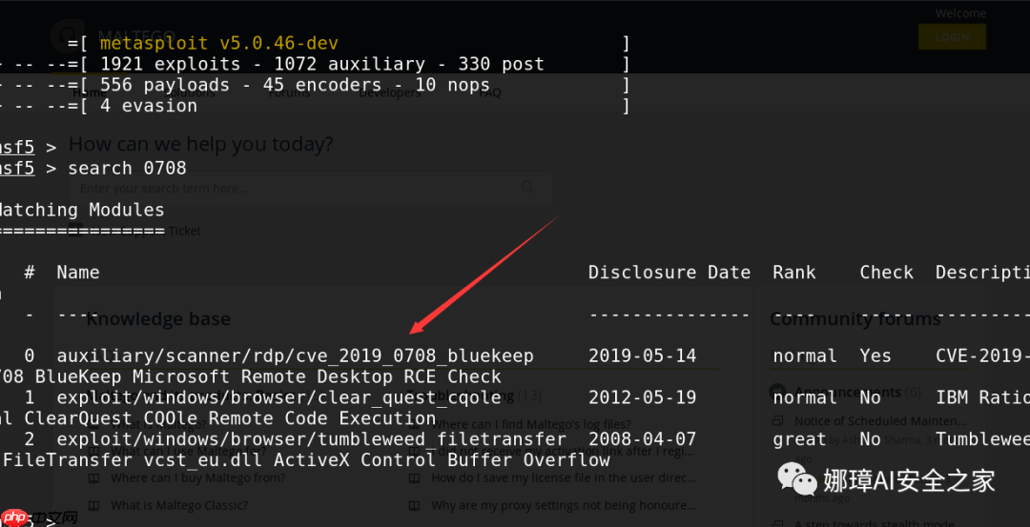Click the 'Matching Modules' heading
Screen dimensions: 1030x527
tap(82, 211)
